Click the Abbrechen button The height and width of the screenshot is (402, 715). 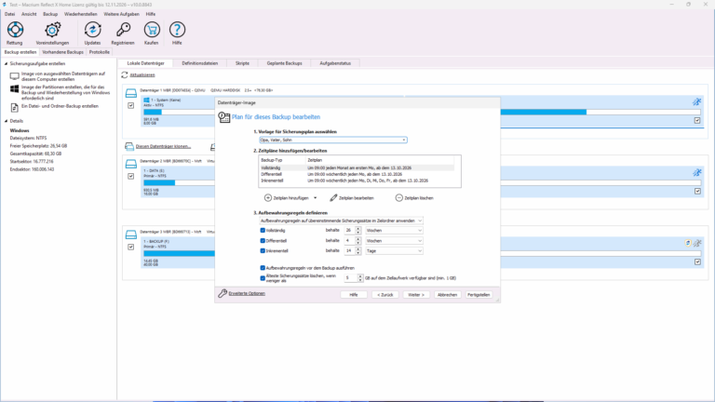pyautogui.click(x=447, y=295)
